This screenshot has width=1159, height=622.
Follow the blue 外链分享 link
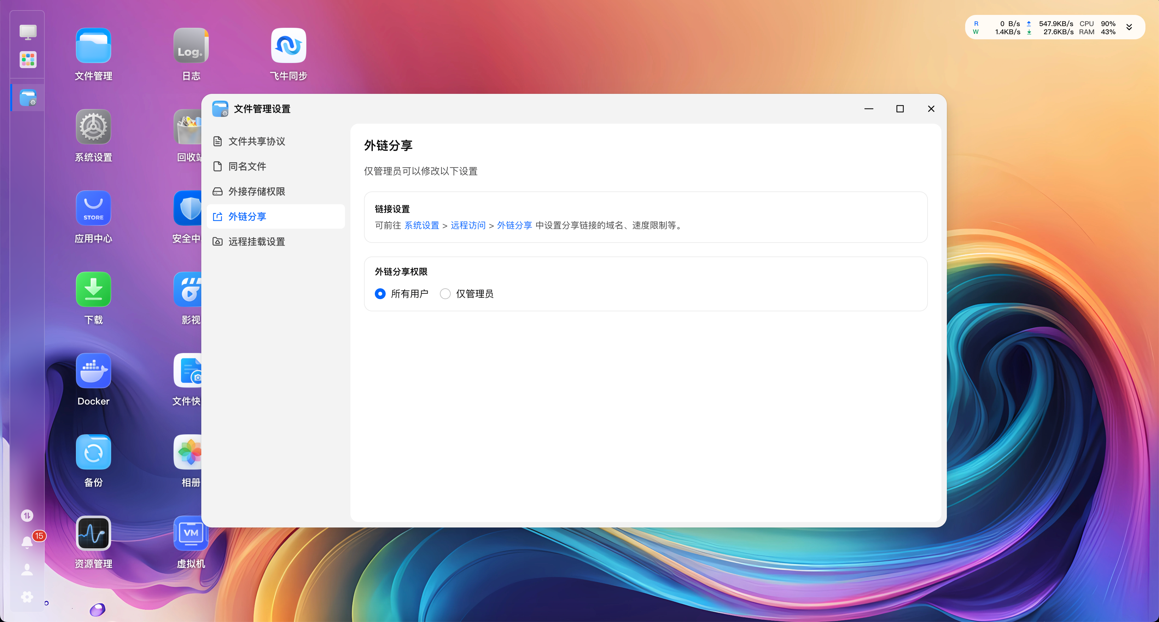tap(514, 225)
